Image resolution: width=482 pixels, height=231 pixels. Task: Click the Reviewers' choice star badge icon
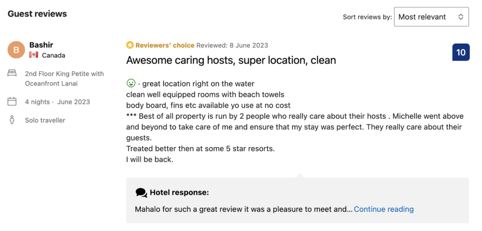pyautogui.click(x=130, y=45)
